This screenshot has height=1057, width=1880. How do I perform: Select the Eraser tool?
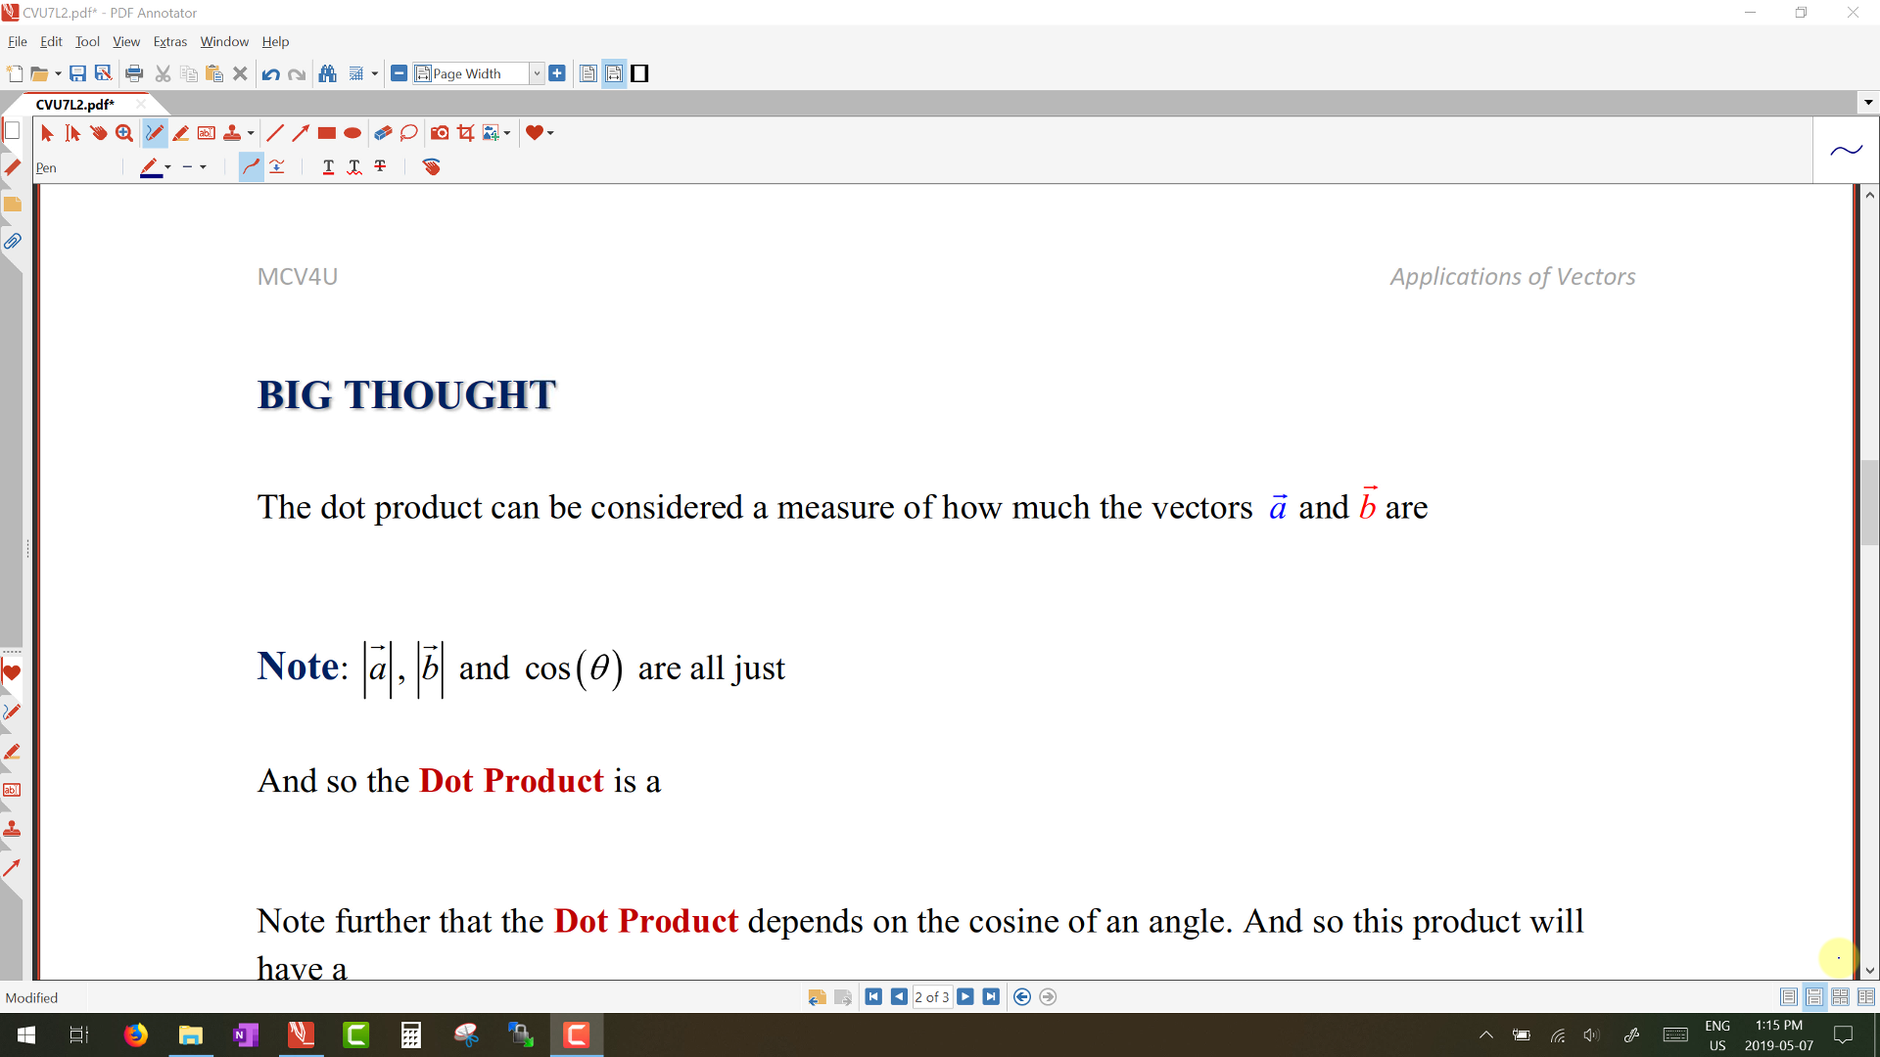383,133
